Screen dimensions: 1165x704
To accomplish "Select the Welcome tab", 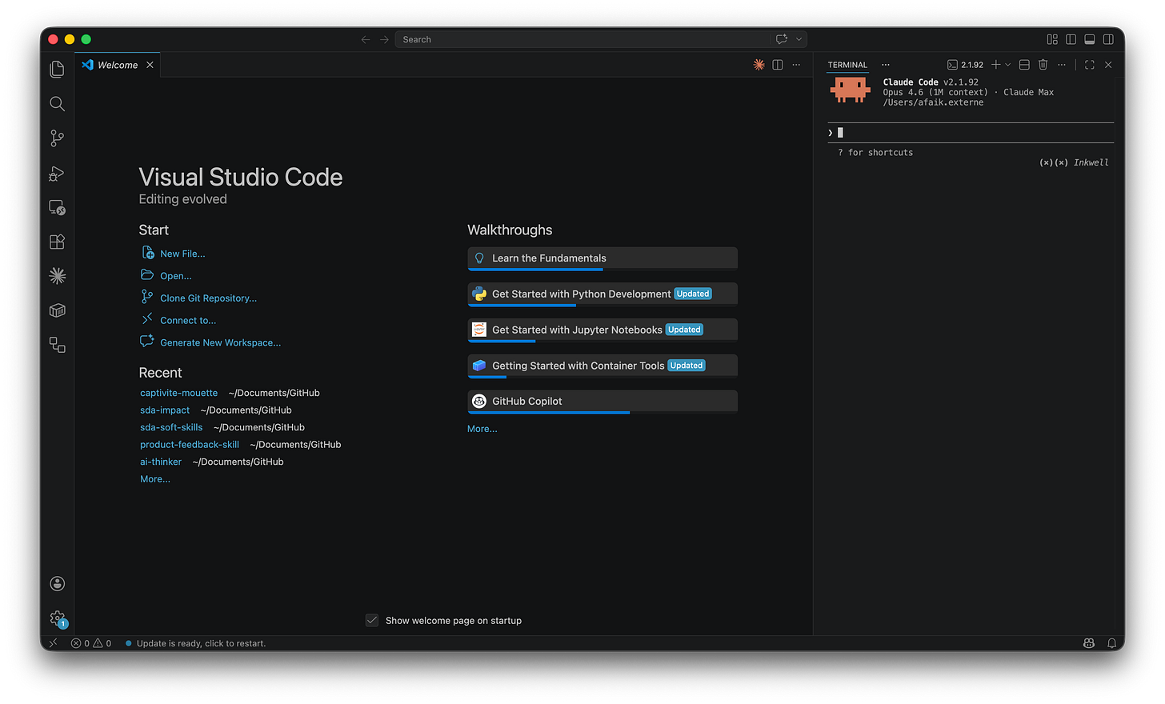I will [116, 65].
